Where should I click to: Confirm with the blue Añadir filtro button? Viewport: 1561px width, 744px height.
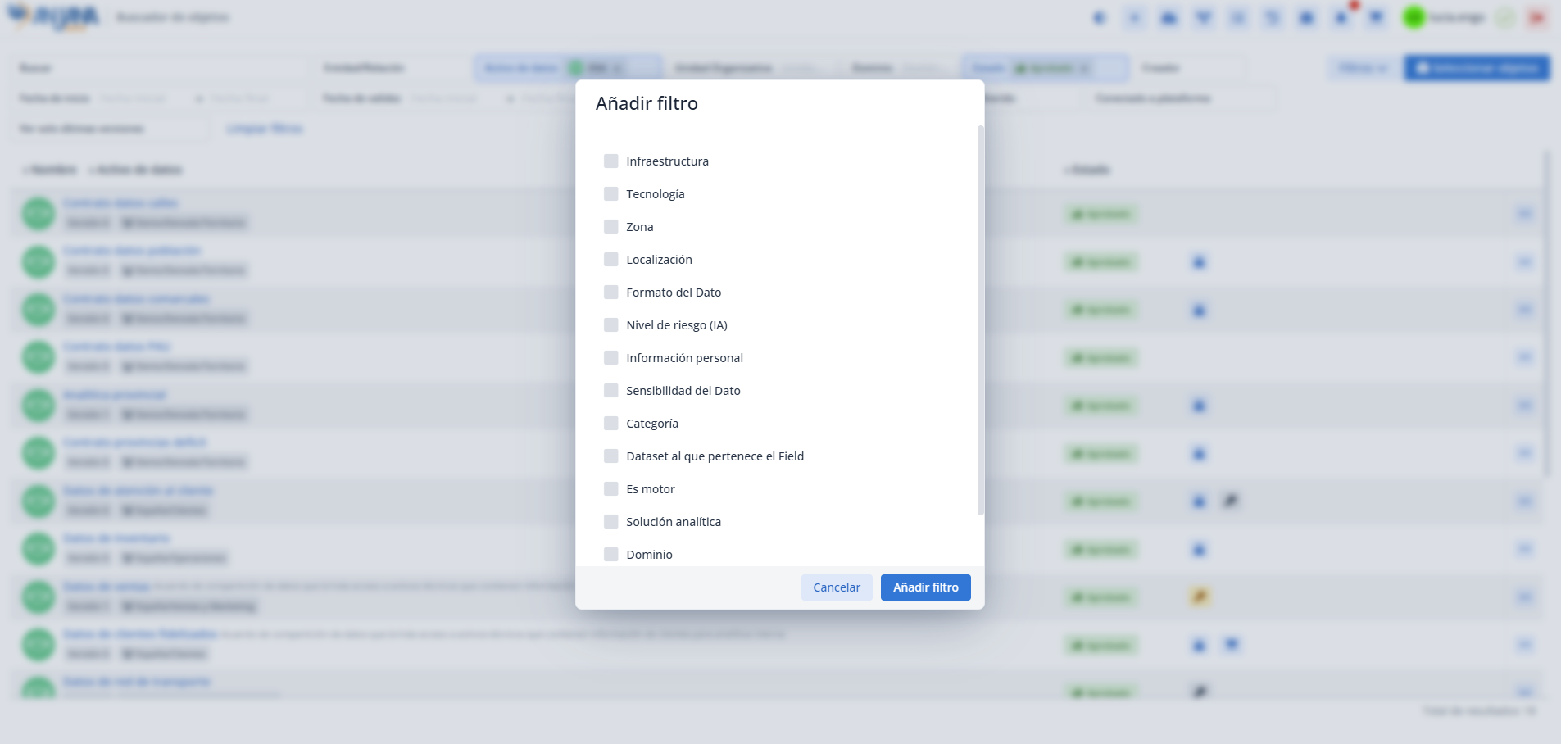[x=925, y=587]
